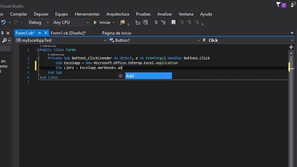Click the purple notification count badge
The width and height of the screenshot is (297, 167).
pyautogui.click(x=284, y=5)
